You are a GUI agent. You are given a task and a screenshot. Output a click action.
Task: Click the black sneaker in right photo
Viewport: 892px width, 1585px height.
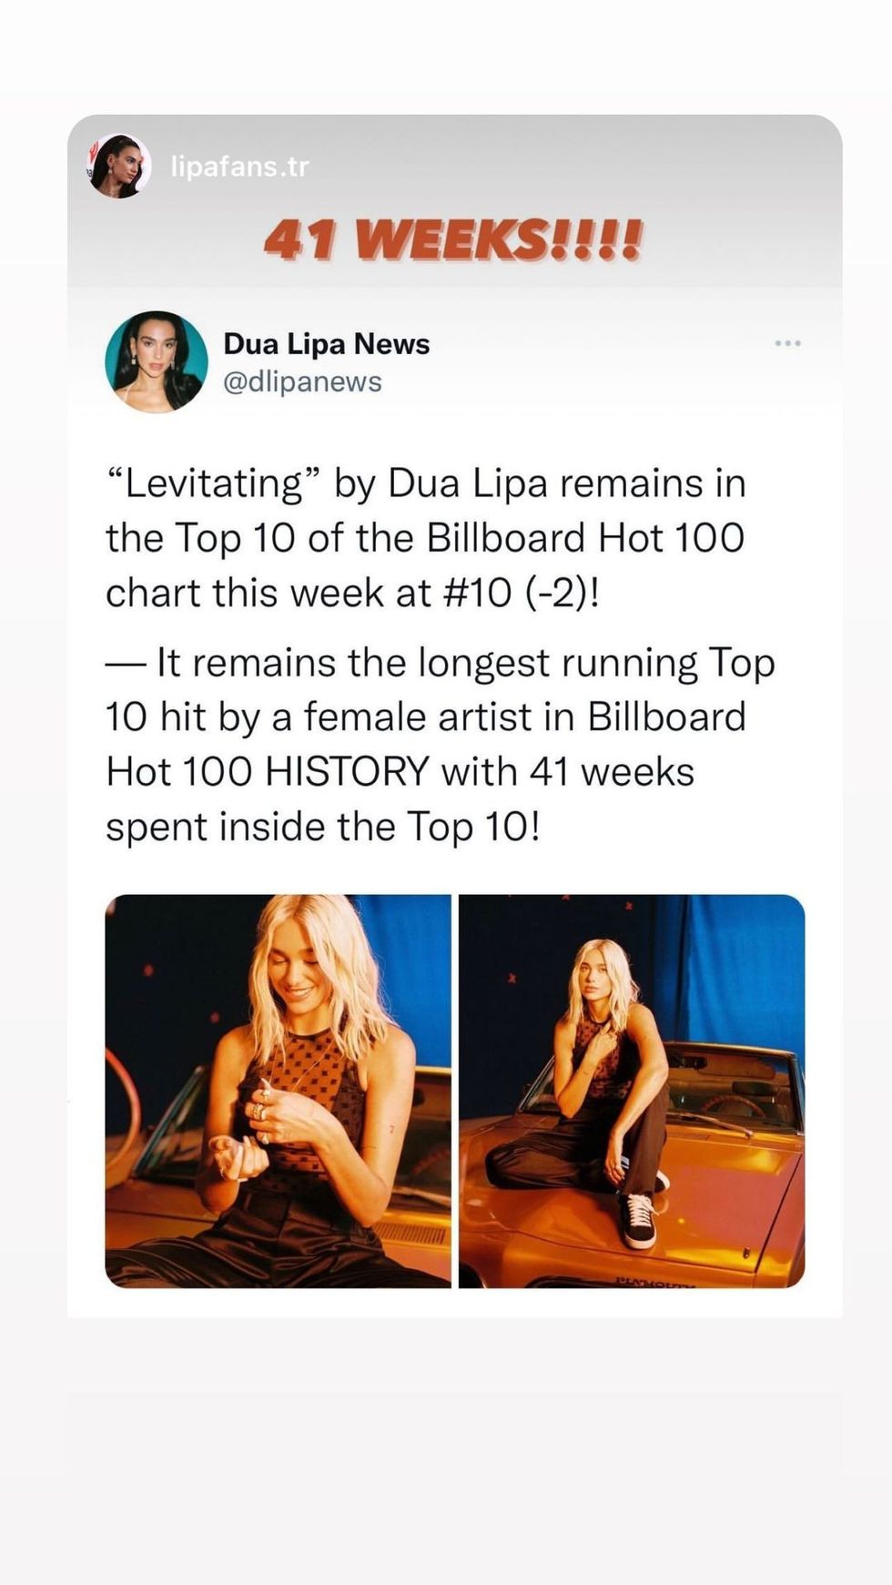(640, 1218)
